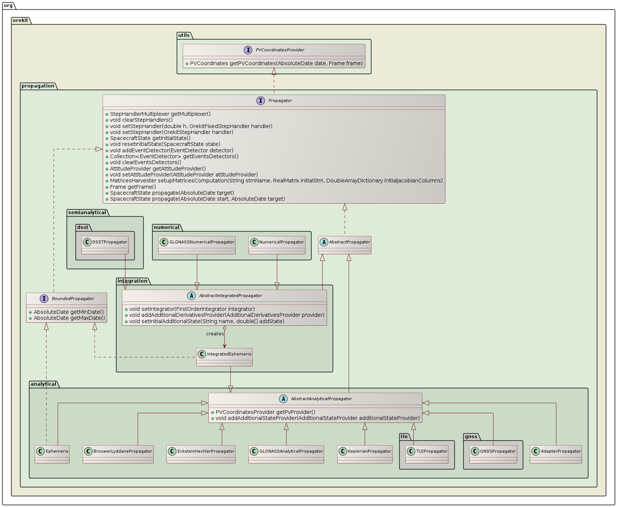Switch to the analytical package tab
The width and height of the screenshot is (617, 507).
tap(43, 383)
